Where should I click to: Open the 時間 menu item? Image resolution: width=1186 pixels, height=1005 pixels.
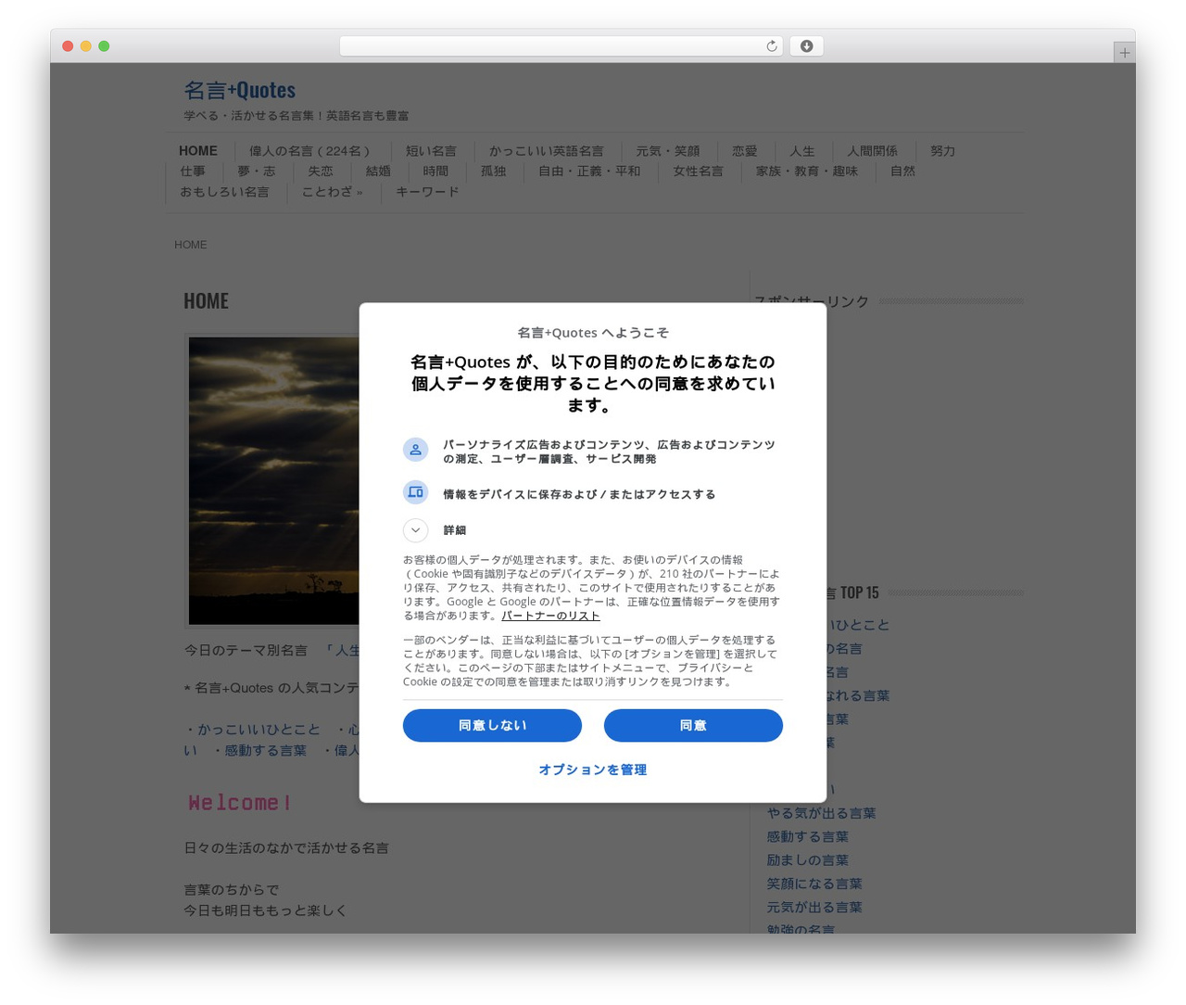pyautogui.click(x=435, y=172)
